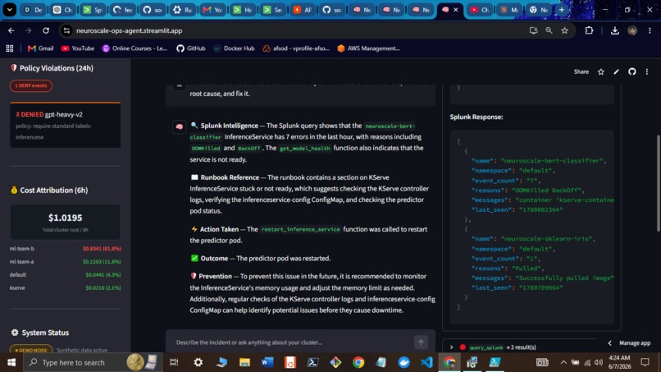
Task: Open the volume speaker icon in tray
Action: 599,362
